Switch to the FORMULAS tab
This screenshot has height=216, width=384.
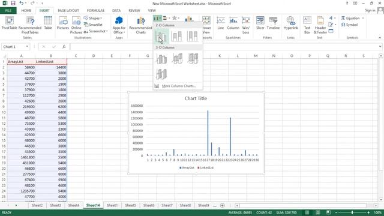(95, 11)
